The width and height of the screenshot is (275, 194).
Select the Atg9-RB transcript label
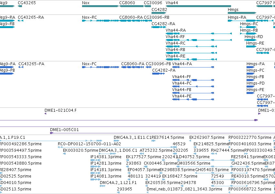(7, 24)
